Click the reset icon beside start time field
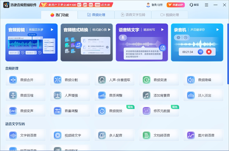Image resolution: width=229 pixels, height=151 pixels. click(x=23, y=53)
